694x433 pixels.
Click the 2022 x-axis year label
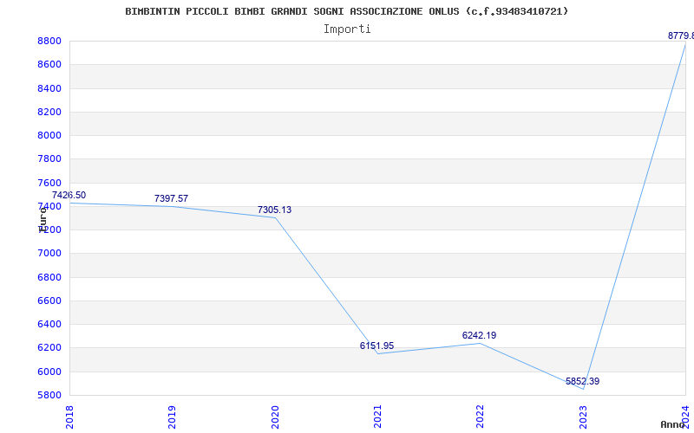[x=480, y=417]
